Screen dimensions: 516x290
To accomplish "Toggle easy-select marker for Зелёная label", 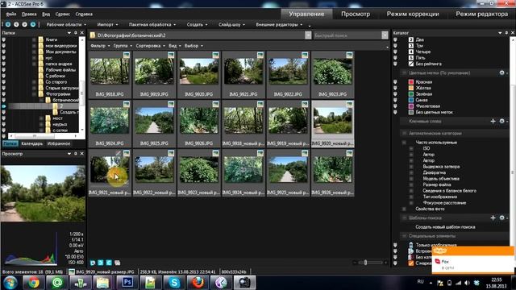I will pyautogui.click(x=395, y=94).
